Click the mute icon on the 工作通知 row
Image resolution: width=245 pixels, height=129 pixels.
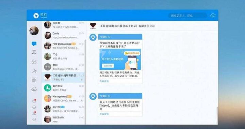82,80
